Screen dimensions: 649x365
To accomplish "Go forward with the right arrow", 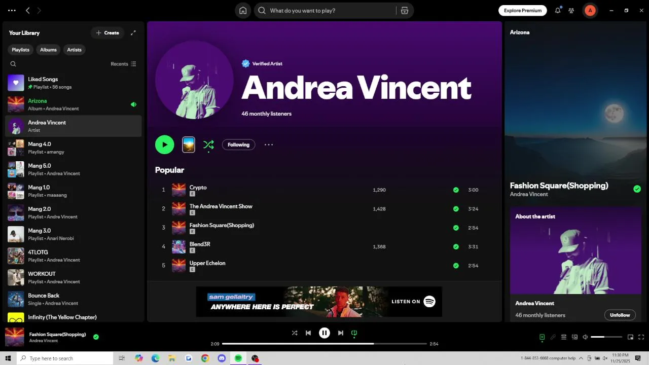I will point(39,10).
